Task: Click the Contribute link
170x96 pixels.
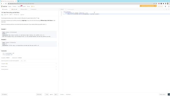Action: 68,94
